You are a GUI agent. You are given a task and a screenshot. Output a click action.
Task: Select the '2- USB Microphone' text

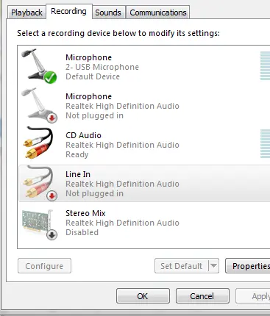click(x=102, y=67)
